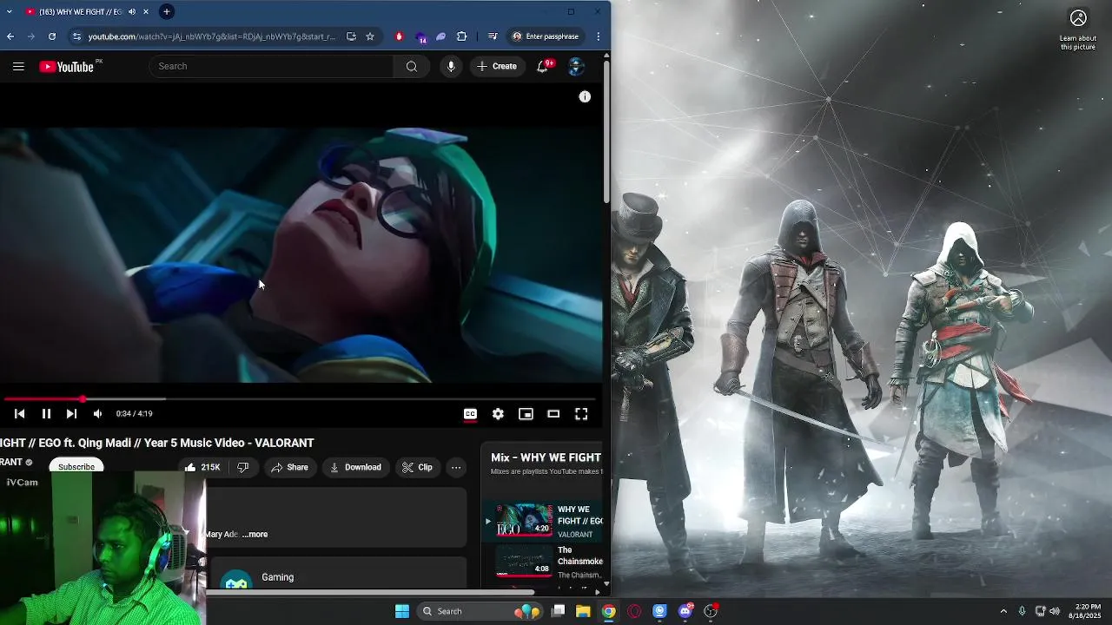Mute site via tab audio icon
Screen dimensions: 1112x625
pos(132,11)
